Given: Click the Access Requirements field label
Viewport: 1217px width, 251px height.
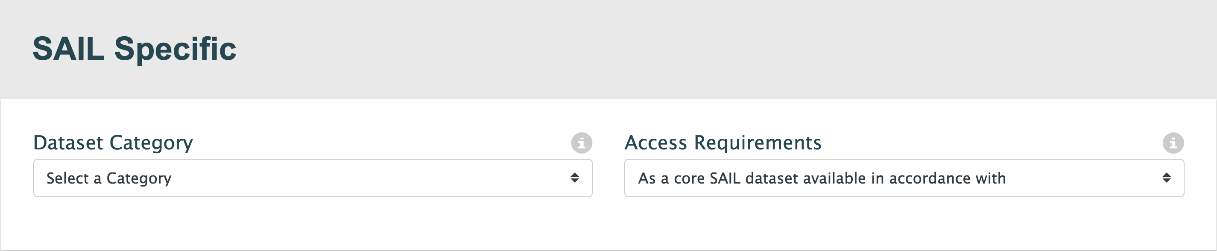Looking at the screenshot, I should [x=723, y=143].
